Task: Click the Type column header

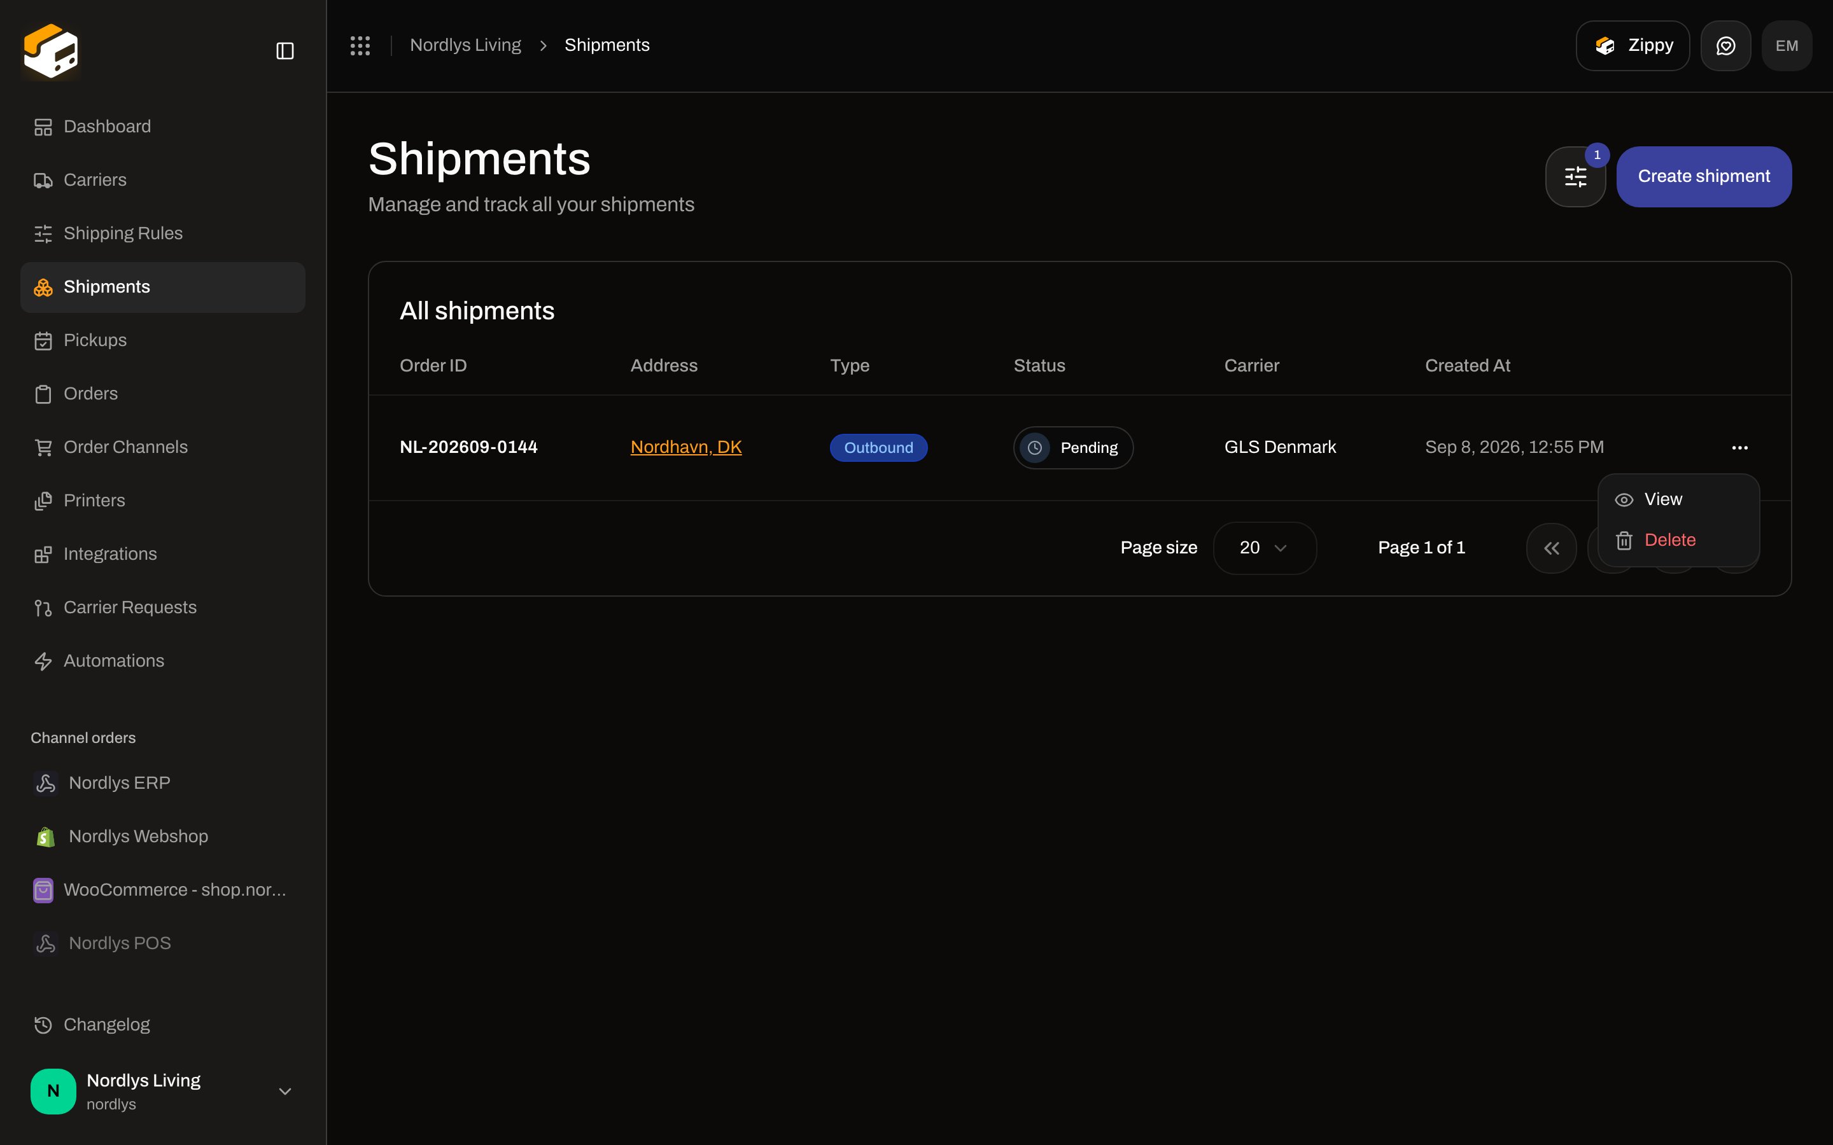Action: tap(849, 366)
